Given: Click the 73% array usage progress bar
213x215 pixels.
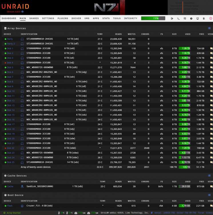Looking at the screenshot, I should [153, 18].
